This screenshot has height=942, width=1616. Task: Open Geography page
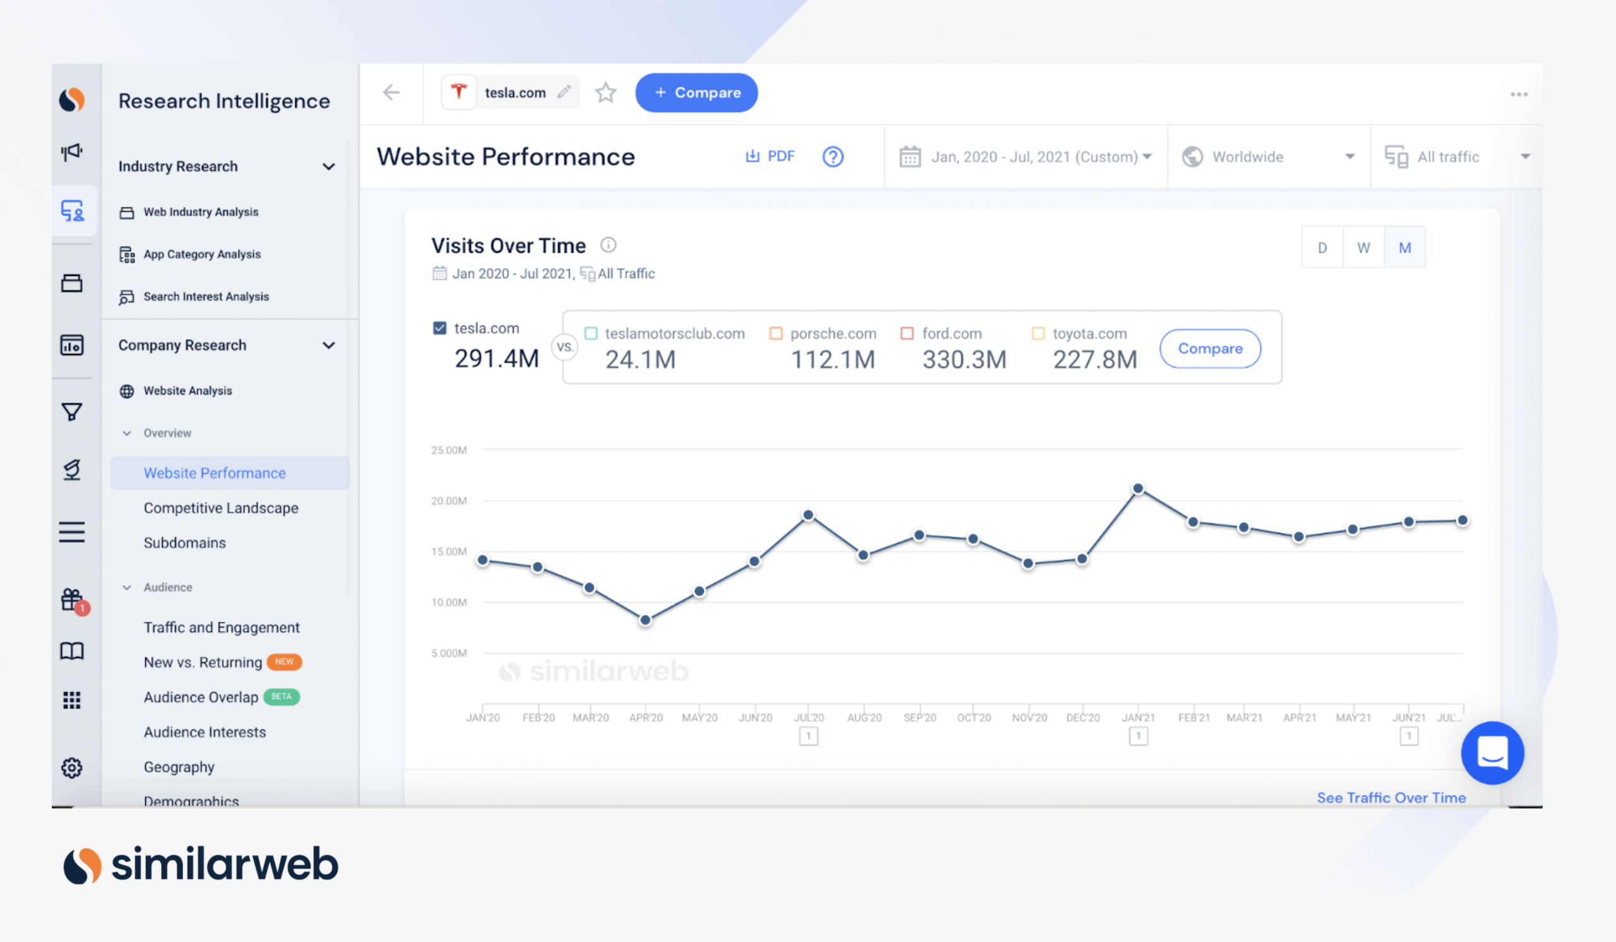(x=179, y=767)
